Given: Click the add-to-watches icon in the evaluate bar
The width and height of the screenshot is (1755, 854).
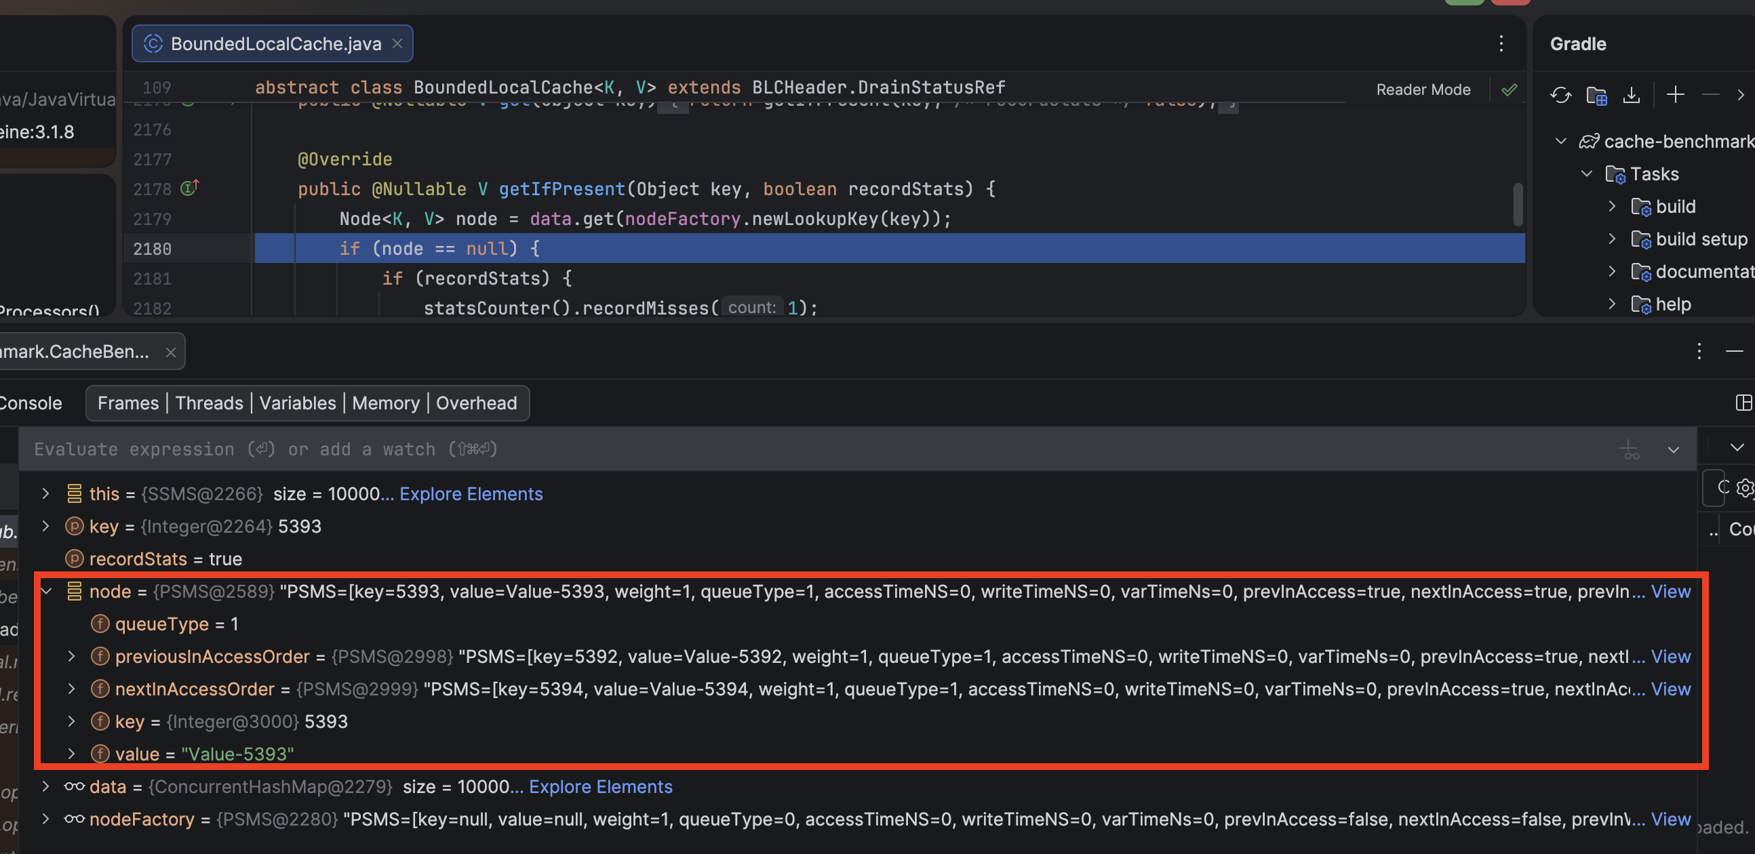Looking at the screenshot, I should [x=1629, y=449].
